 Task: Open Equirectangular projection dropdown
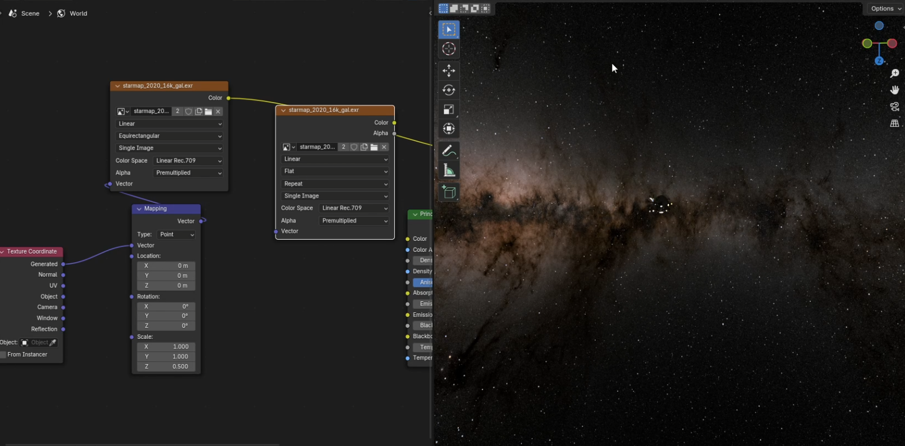[x=169, y=136]
